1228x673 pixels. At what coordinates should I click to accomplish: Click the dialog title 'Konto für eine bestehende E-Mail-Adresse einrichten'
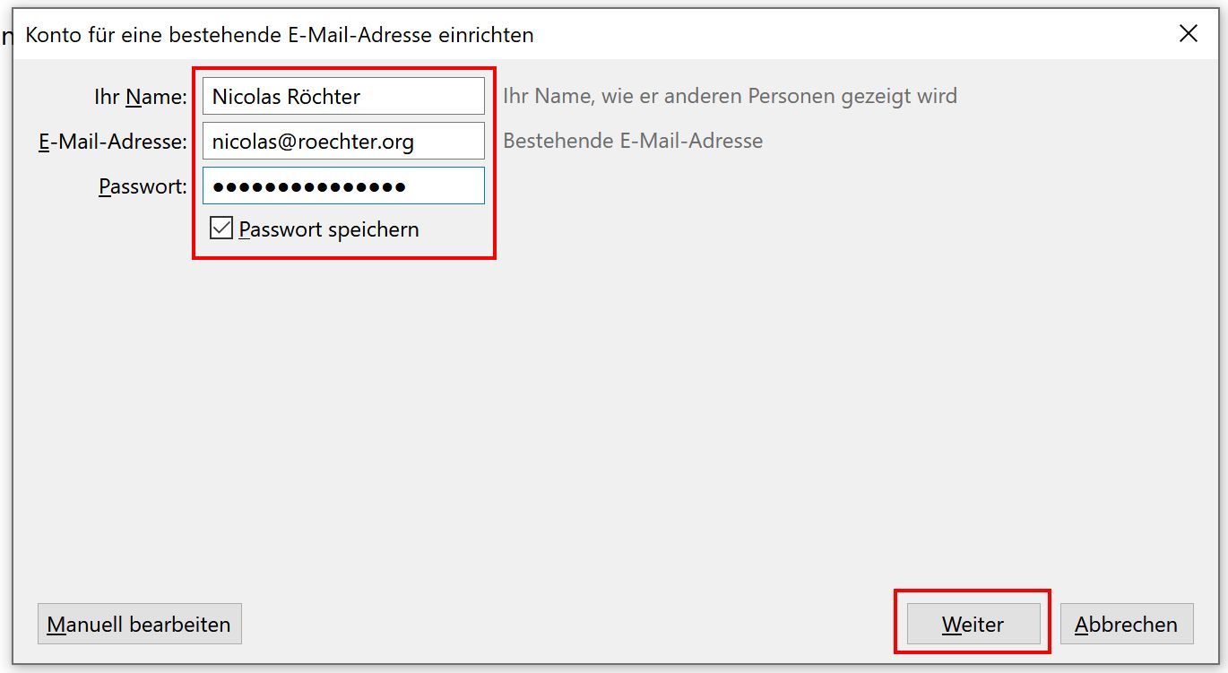coord(280,35)
